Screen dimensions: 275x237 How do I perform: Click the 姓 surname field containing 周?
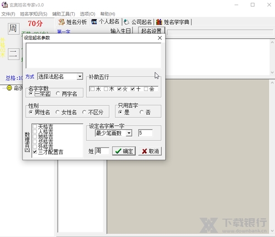pyautogui.click(x=102, y=151)
